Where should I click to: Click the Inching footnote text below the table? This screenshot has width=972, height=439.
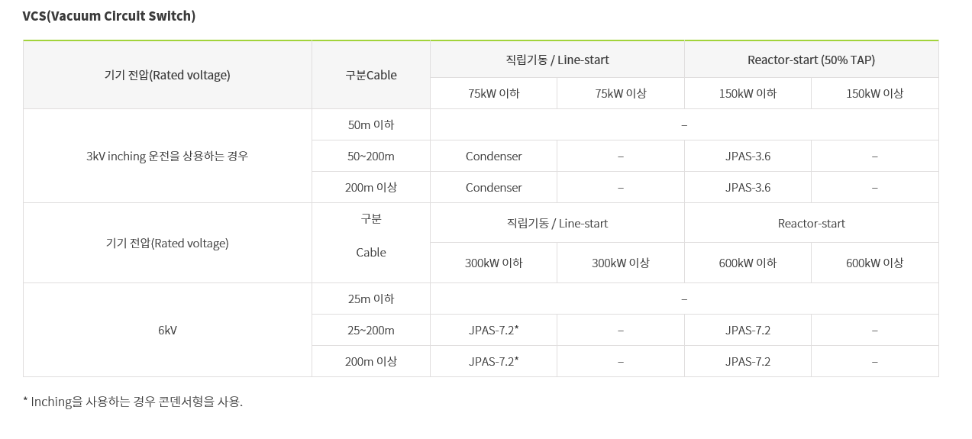click(x=133, y=402)
